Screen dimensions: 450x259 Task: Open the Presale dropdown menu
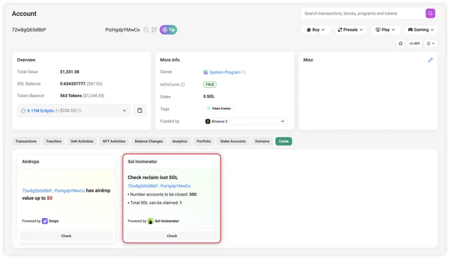click(x=351, y=30)
